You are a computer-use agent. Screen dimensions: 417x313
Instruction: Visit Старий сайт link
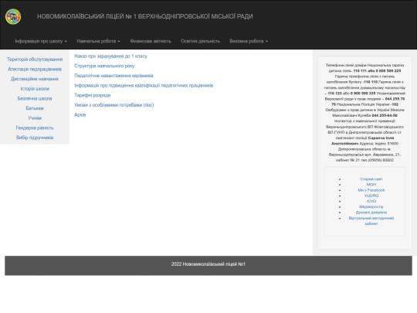[371, 179]
